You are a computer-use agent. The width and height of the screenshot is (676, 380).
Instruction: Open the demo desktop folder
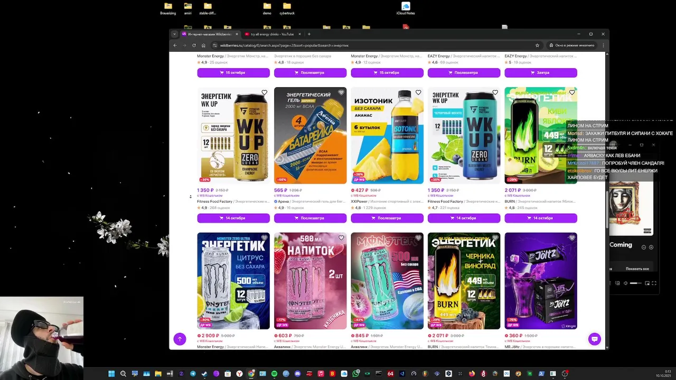click(267, 8)
